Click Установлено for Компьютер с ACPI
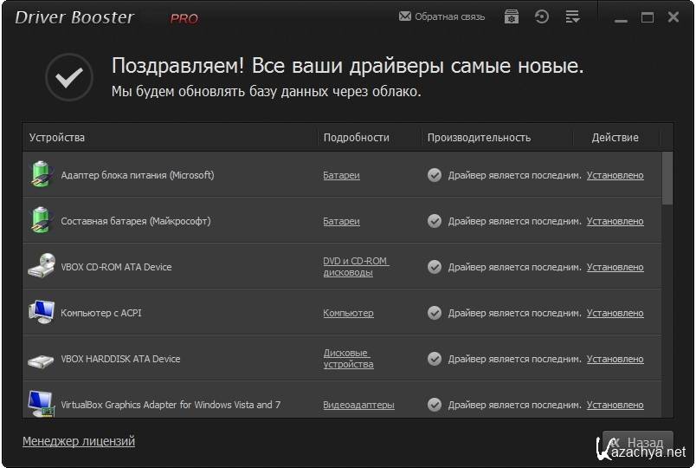Screen dimensions: 696x468 (615, 313)
